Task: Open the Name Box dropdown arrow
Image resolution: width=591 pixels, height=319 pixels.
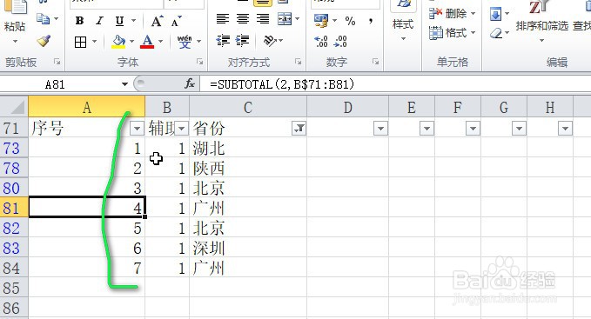Action: (124, 84)
